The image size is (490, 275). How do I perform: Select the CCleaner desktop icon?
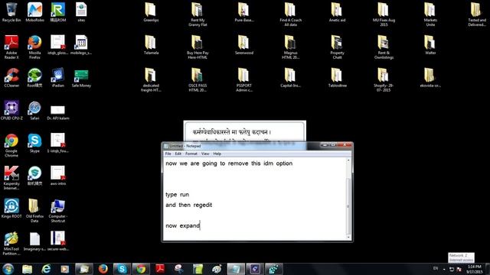coord(11,78)
